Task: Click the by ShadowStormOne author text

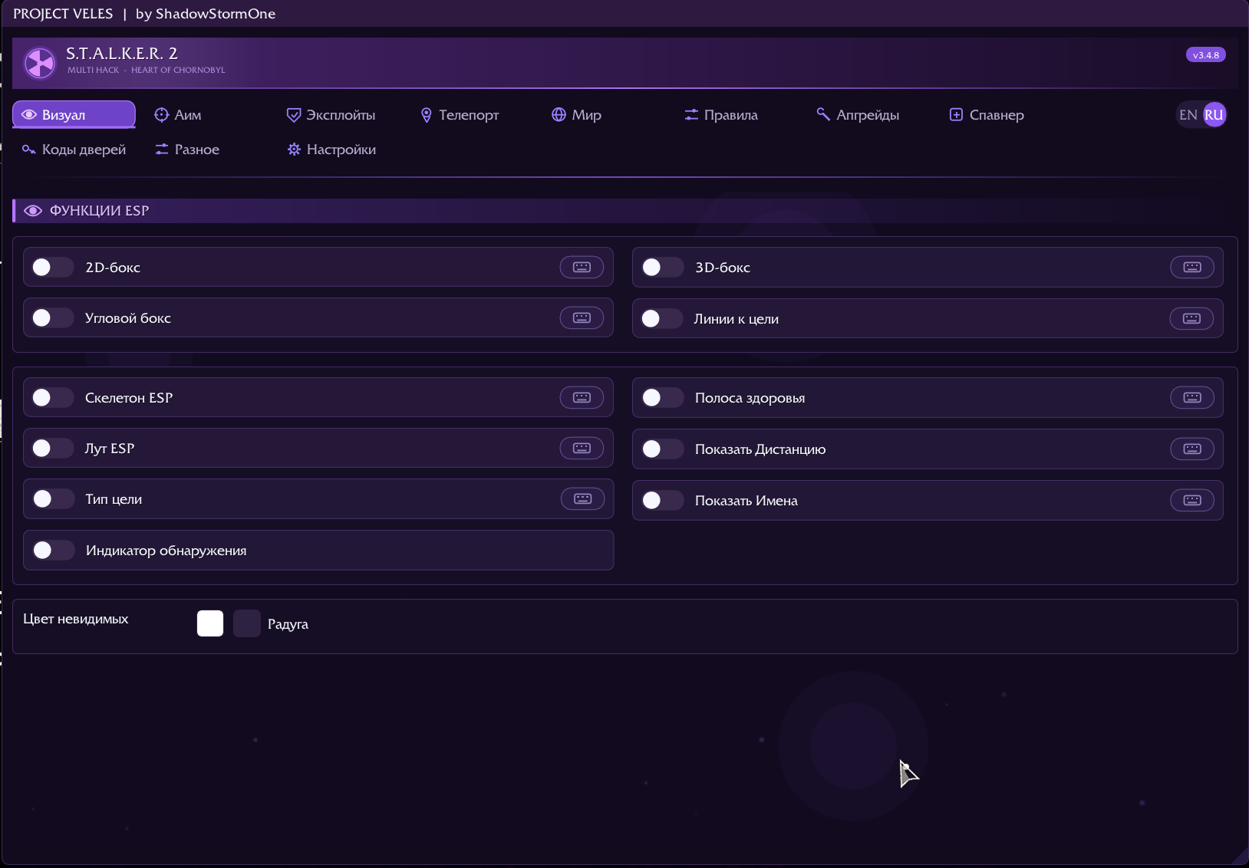Action: tap(206, 14)
